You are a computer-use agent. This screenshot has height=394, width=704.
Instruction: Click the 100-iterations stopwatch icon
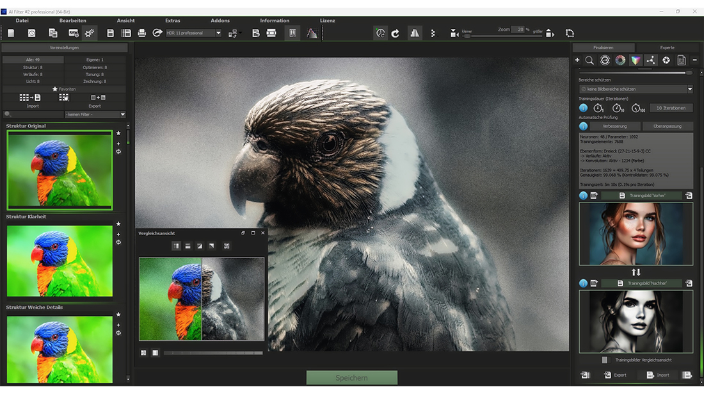point(636,108)
